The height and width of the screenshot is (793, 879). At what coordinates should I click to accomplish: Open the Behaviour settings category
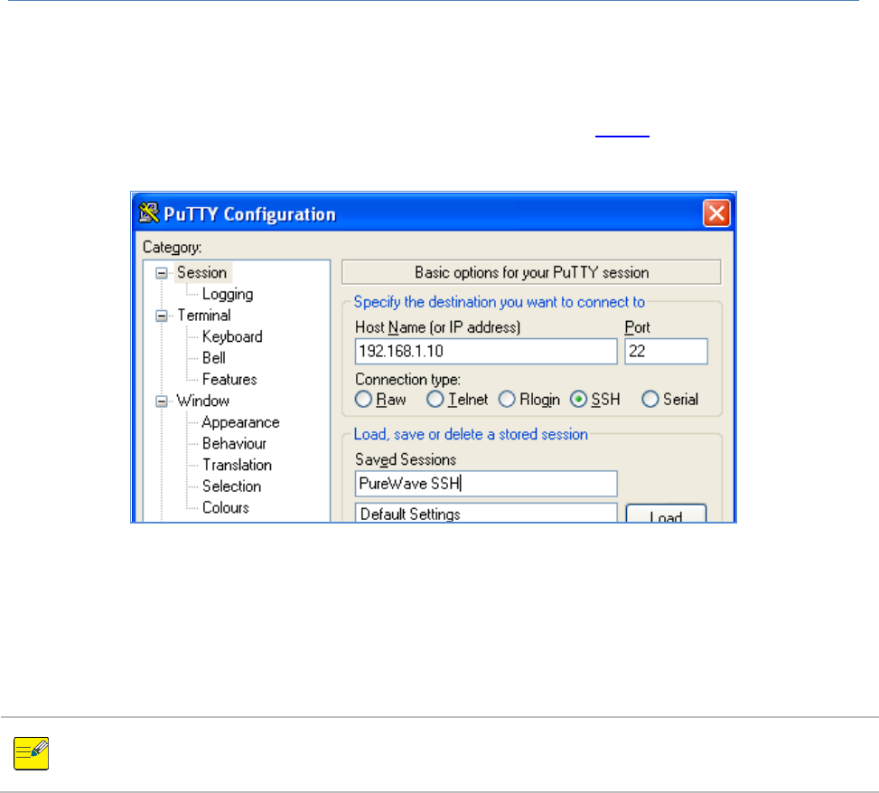point(234,443)
